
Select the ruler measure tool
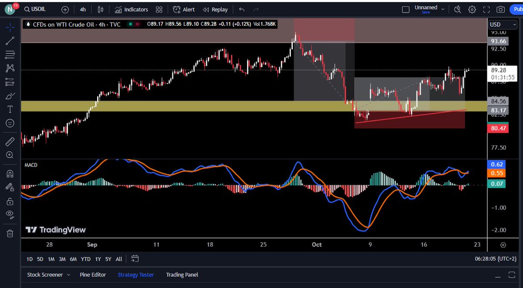(x=10, y=142)
